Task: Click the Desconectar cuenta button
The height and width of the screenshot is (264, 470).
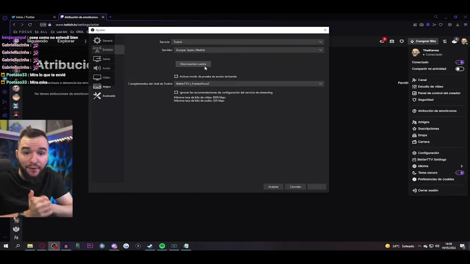Action: point(193,64)
